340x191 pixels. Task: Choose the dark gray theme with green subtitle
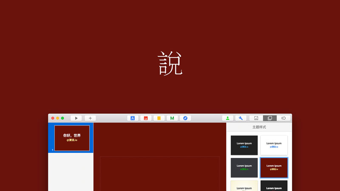click(x=244, y=167)
